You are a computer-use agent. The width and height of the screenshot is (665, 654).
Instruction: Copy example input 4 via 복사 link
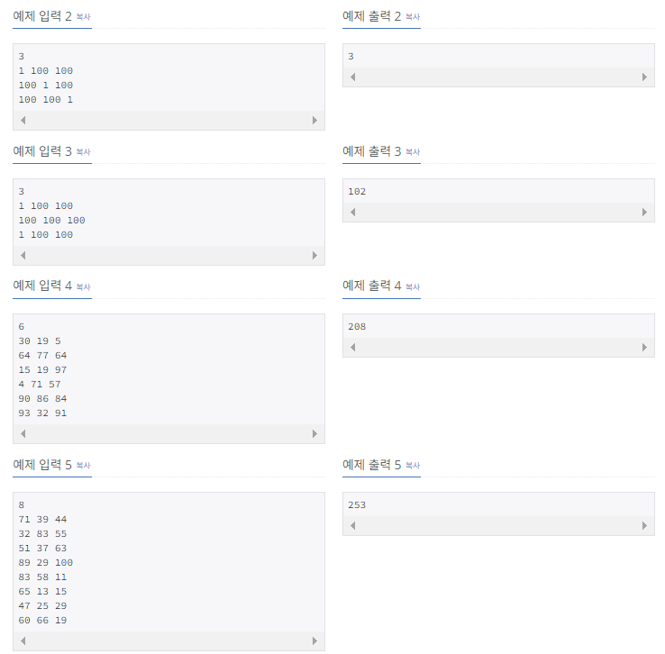[x=84, y=287]
